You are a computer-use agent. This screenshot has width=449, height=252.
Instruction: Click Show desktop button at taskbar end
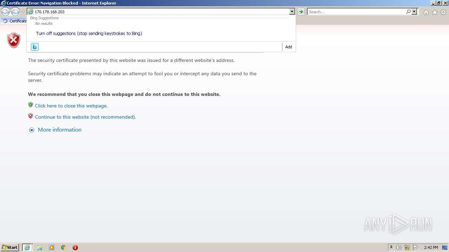[x=445, y=247]
